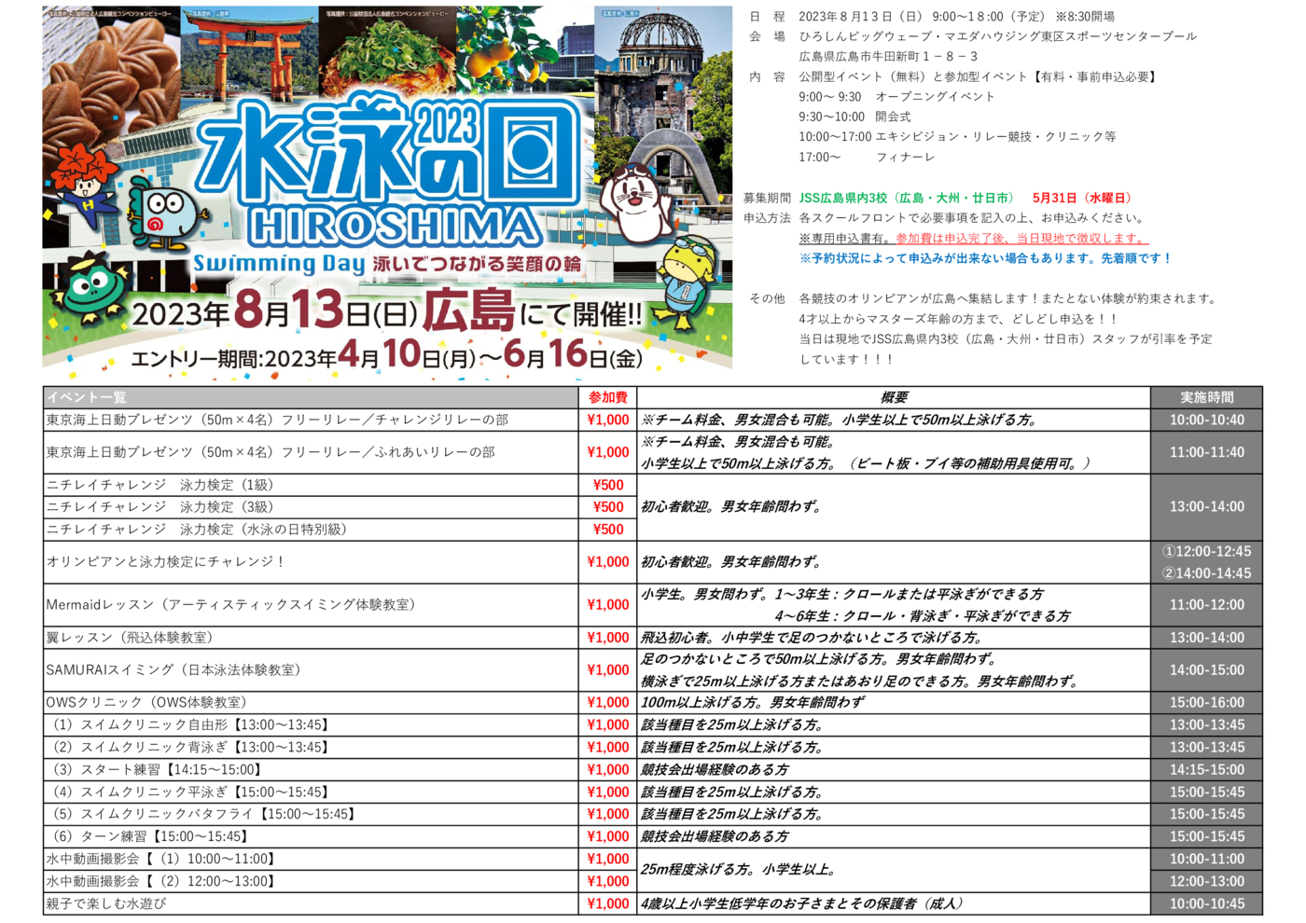
Task: Click the 実施時間 column header
Action: (x=1207, y=397)
